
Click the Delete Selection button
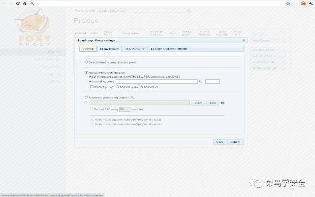pyautogui.click(x=268, y=68)
